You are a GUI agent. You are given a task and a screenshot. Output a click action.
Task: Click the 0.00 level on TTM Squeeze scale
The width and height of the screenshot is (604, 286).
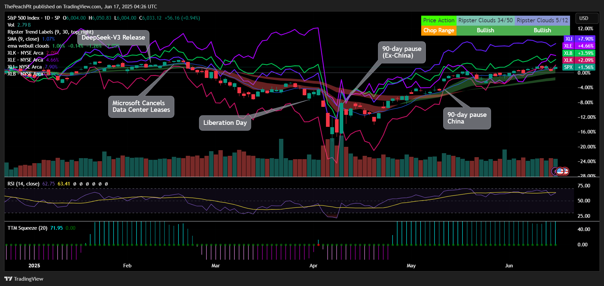coord(582,245)
